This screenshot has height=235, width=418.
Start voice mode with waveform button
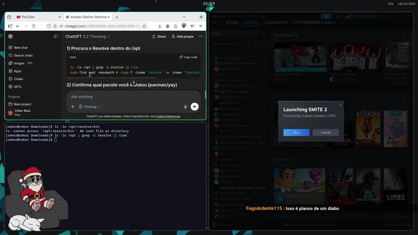click(195, 107)
